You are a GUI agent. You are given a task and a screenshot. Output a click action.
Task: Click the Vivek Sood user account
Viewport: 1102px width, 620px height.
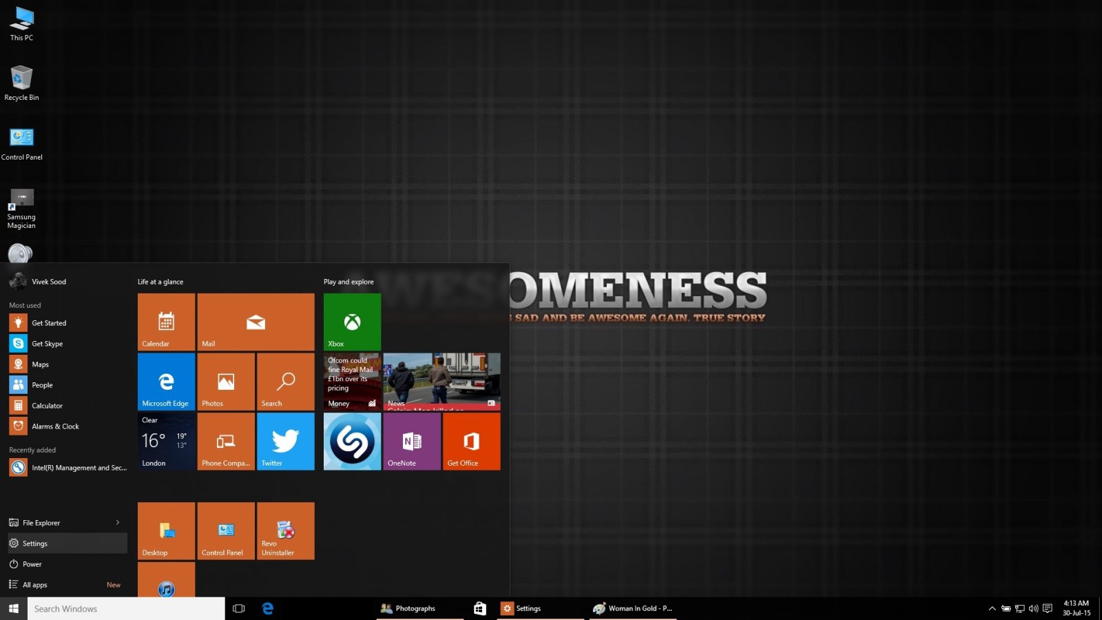click(x=48, y=282)
